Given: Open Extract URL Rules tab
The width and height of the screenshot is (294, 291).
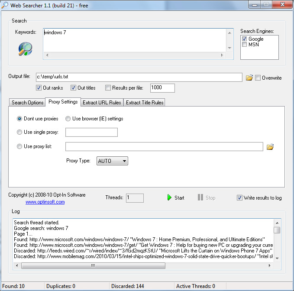Looking at the screenshot, I should pyautogui.click(x=102, y=102).
